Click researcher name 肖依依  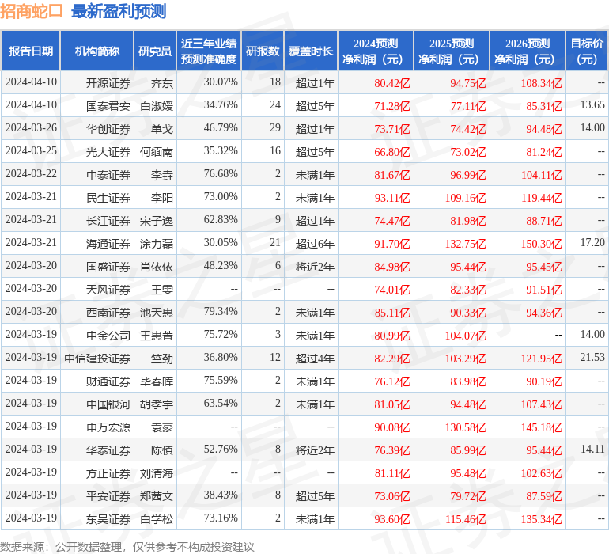157,267
